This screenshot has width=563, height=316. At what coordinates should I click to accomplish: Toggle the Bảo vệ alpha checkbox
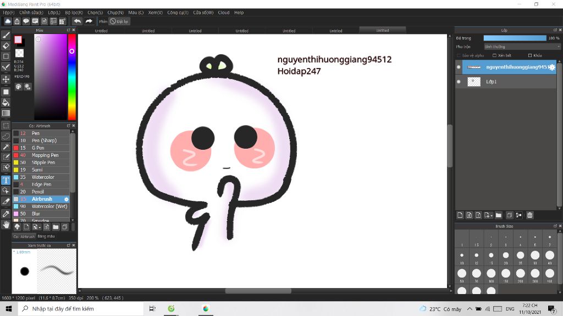click(x=459, y=55)
